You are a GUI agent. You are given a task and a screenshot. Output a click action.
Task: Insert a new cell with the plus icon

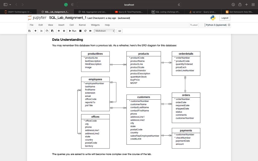point(35,31)
